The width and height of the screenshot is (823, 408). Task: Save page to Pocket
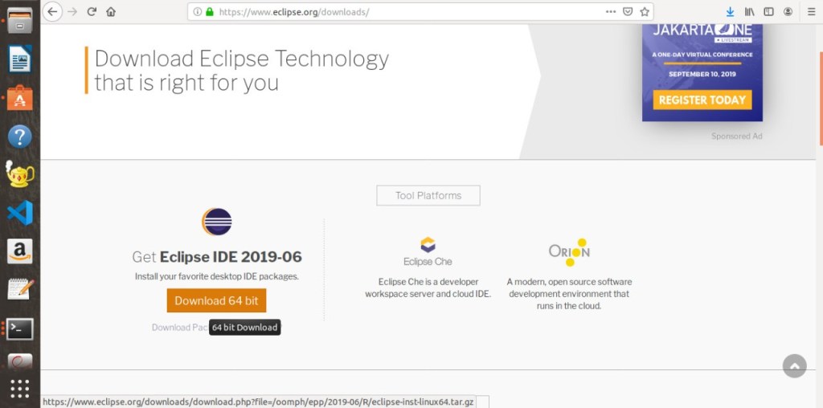(x=628, y=12)
